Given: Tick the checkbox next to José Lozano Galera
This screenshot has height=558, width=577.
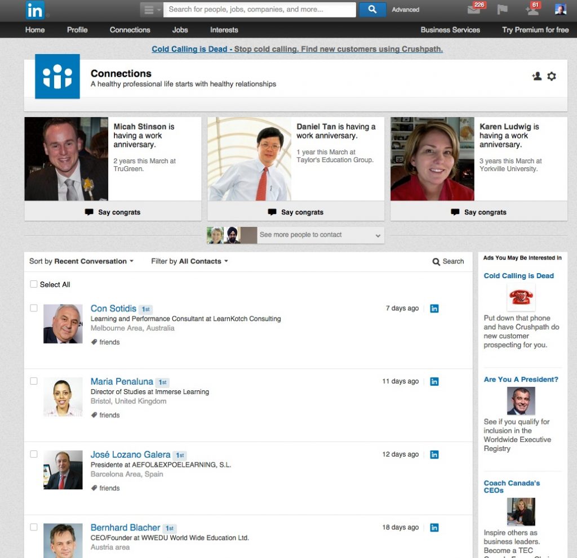Looking at the screenshot, I should pyautogui.click(x=34, y=454).
